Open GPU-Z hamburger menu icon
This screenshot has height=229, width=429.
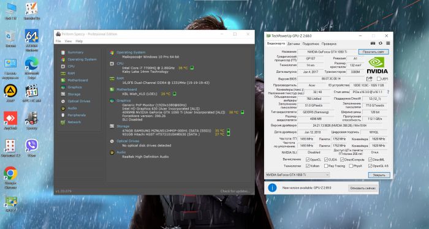point(388,43)
